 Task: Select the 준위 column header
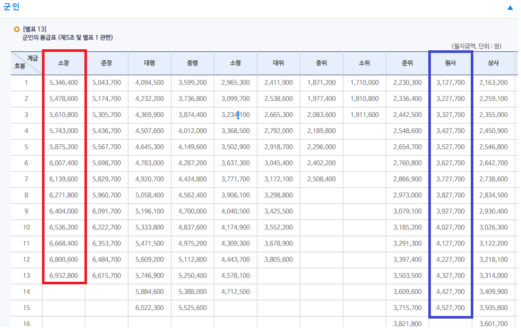pyautogui.click(x=408, y=63)
